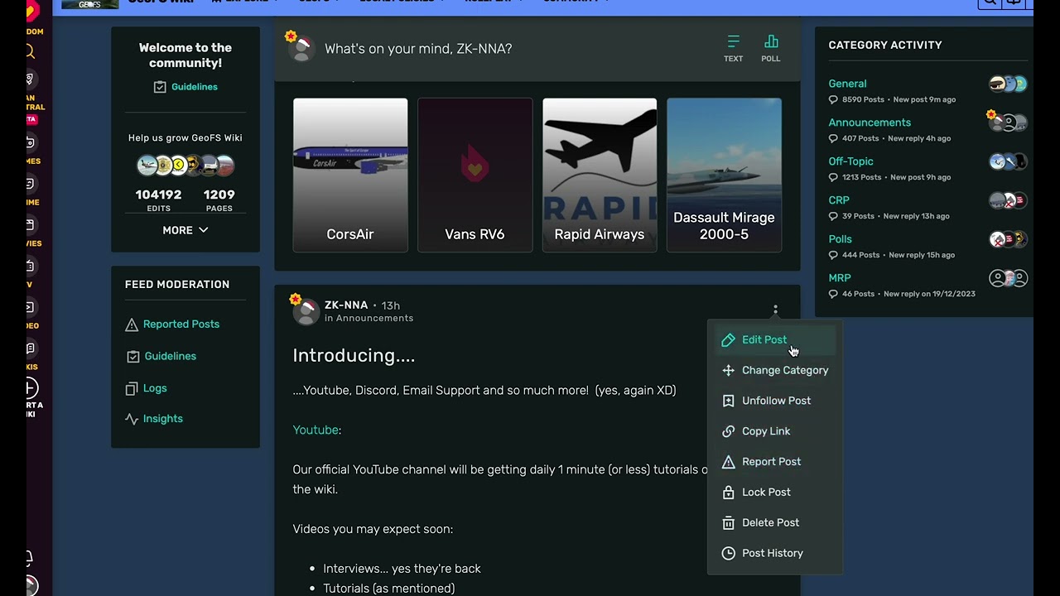Open the General category link

coord(847,84)
